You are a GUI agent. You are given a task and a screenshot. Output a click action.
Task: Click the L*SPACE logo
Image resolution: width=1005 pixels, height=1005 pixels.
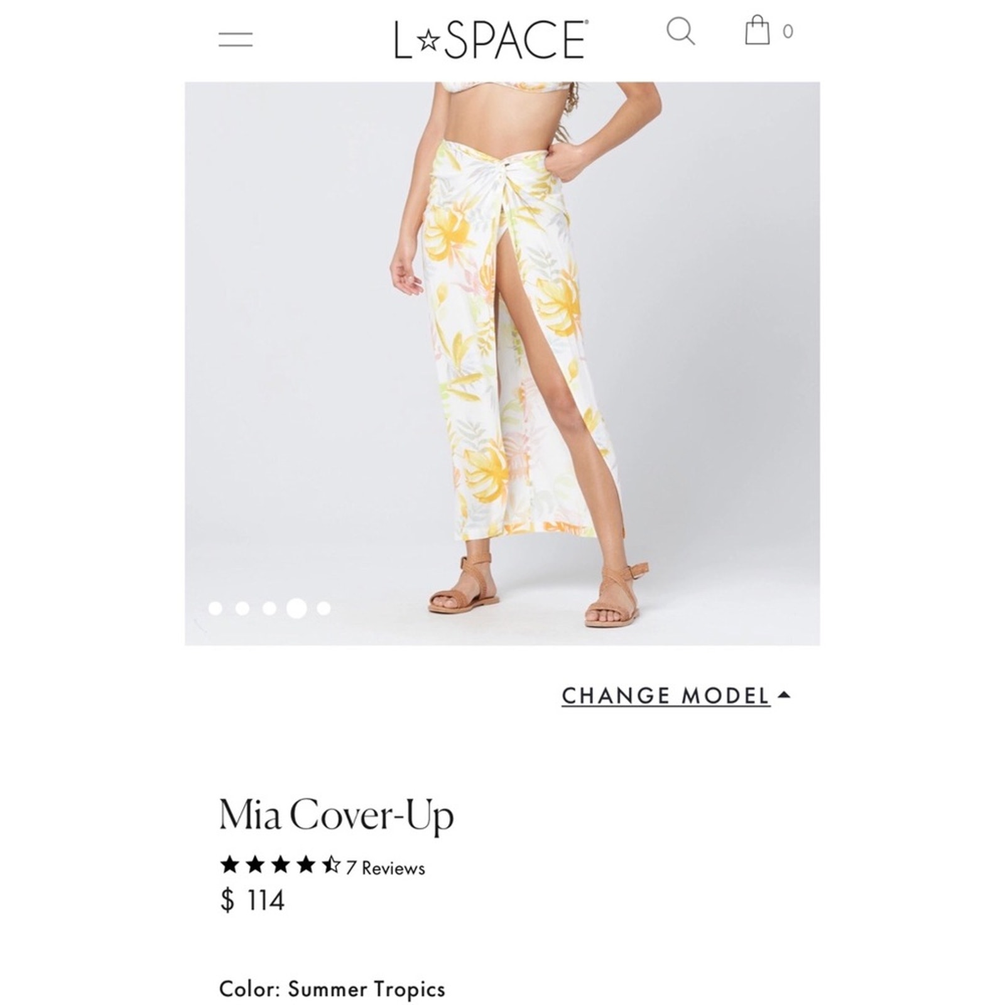click(x=491, y=40)
